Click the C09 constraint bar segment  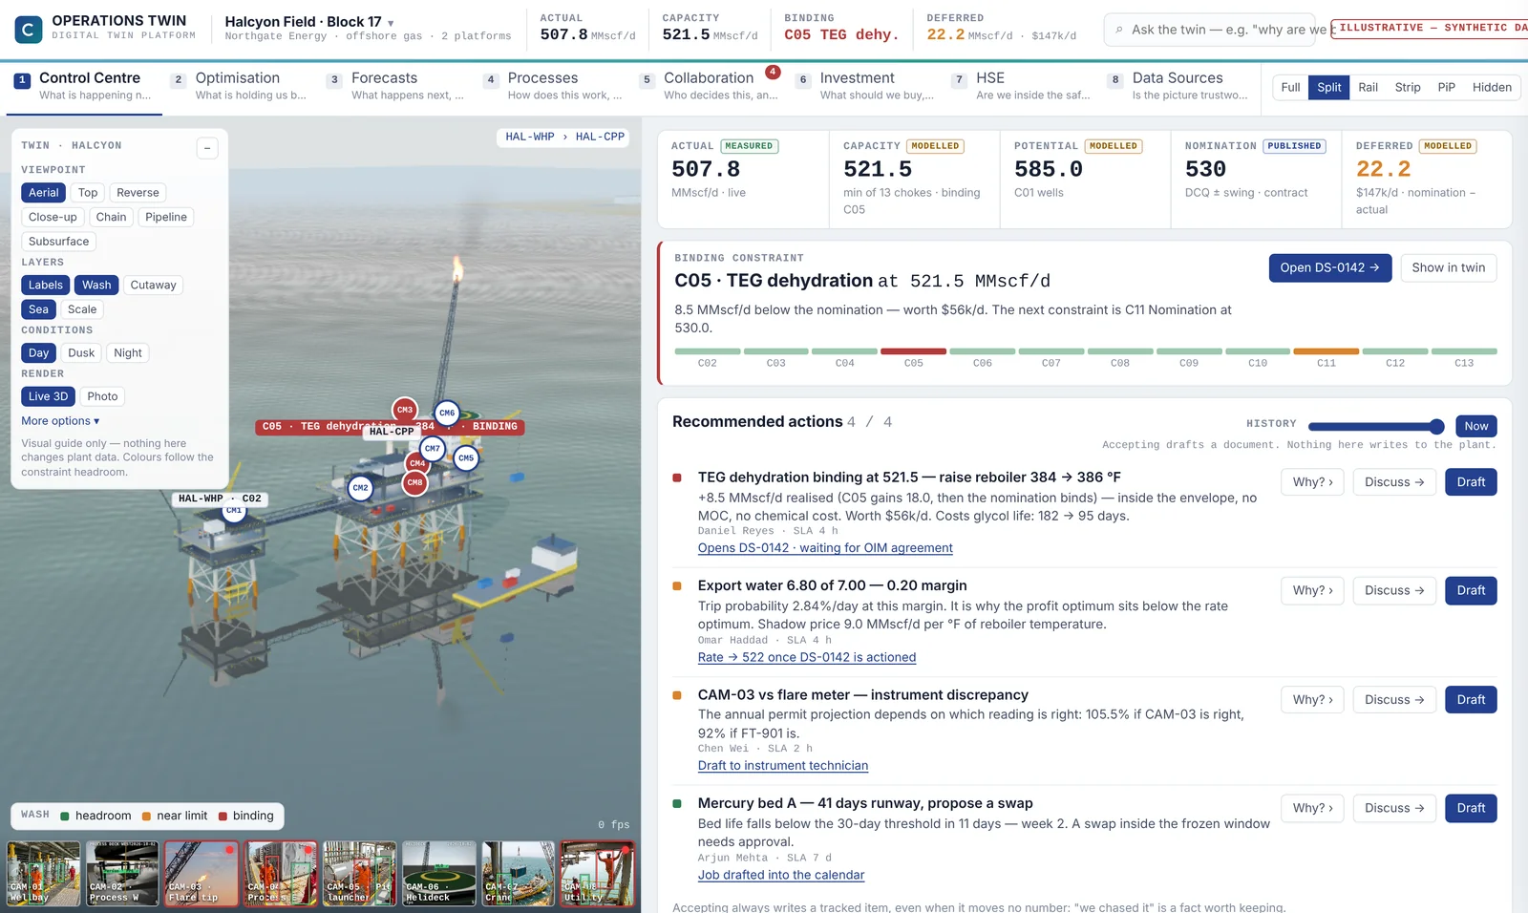1188,351
